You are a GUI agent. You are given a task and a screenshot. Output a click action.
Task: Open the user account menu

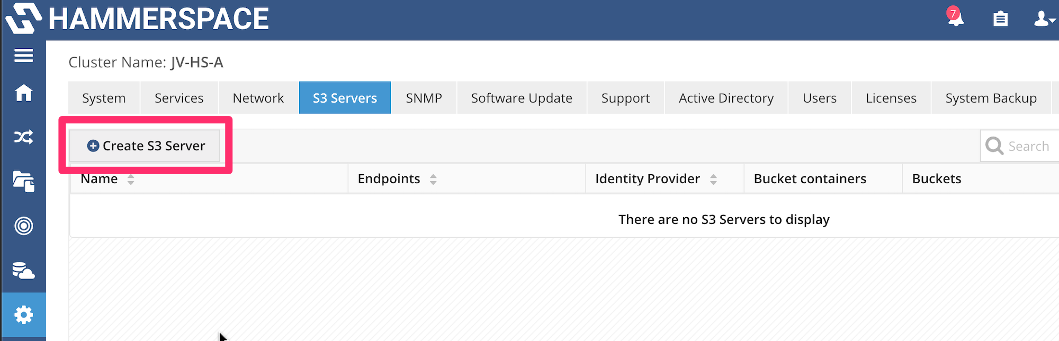(1045, 19)
